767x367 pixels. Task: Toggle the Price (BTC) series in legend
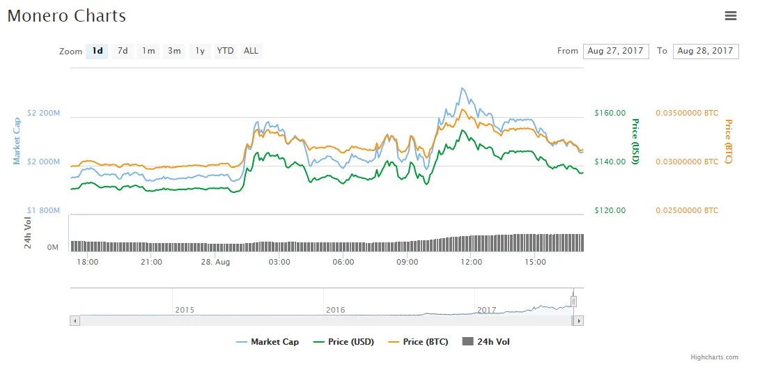pyautogui.click(x=418, y=342)
